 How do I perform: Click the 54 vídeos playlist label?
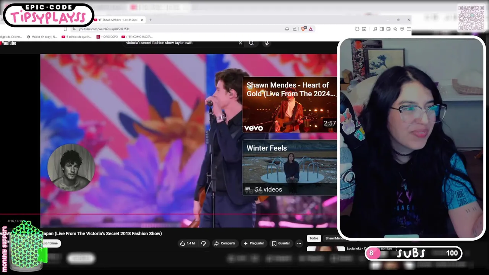[268, 189]
